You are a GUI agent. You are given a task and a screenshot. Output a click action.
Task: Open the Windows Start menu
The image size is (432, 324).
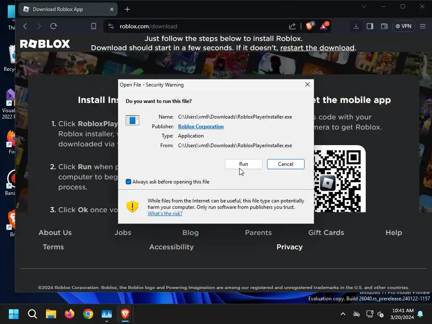tap(13, 314)
